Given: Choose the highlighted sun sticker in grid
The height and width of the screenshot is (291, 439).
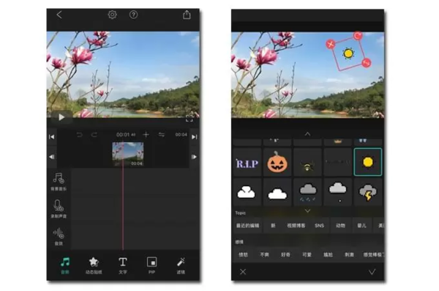Looking at the screenshot, I should click(367, 162).
